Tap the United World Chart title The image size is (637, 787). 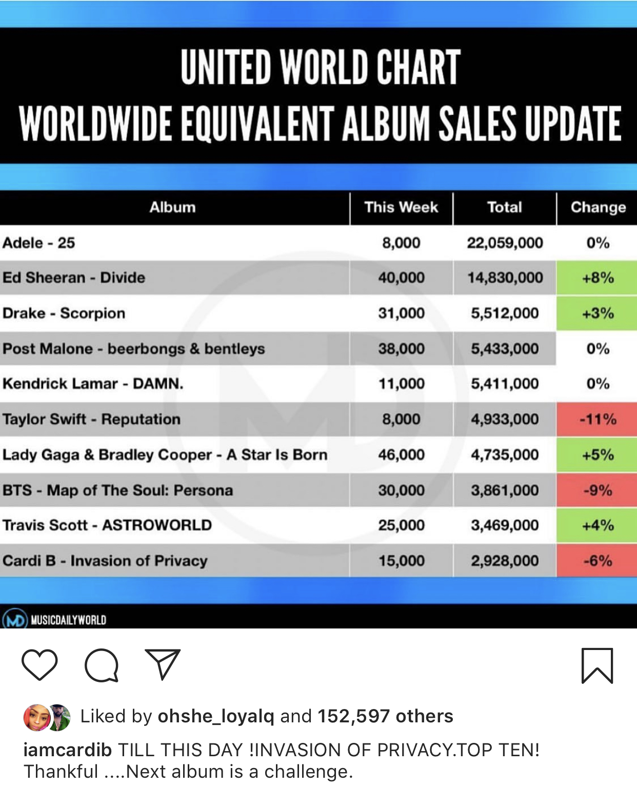(321, 67)
